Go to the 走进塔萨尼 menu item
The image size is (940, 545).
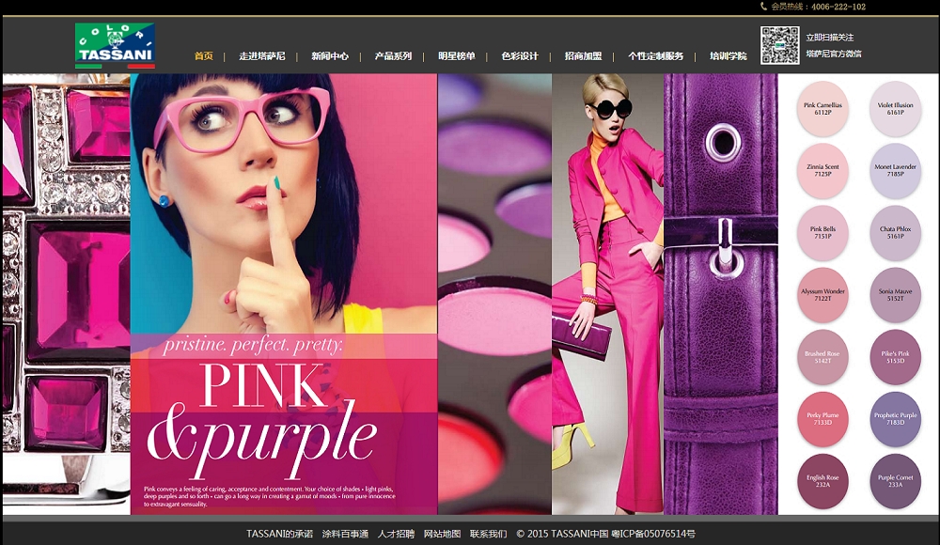tap(262, 56)
